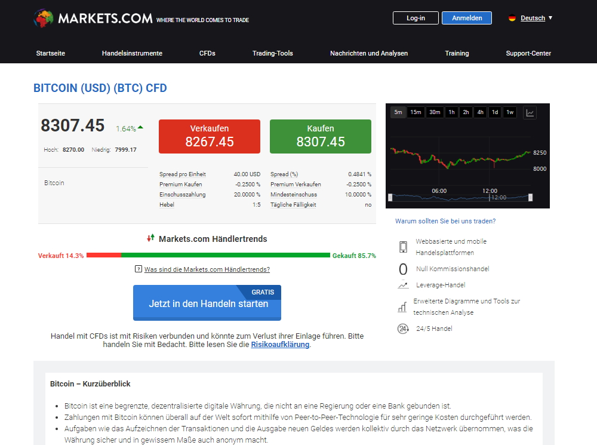Click the zero commission icon
597x445 pixels.
pyautogui.click(x=403, y=269)
